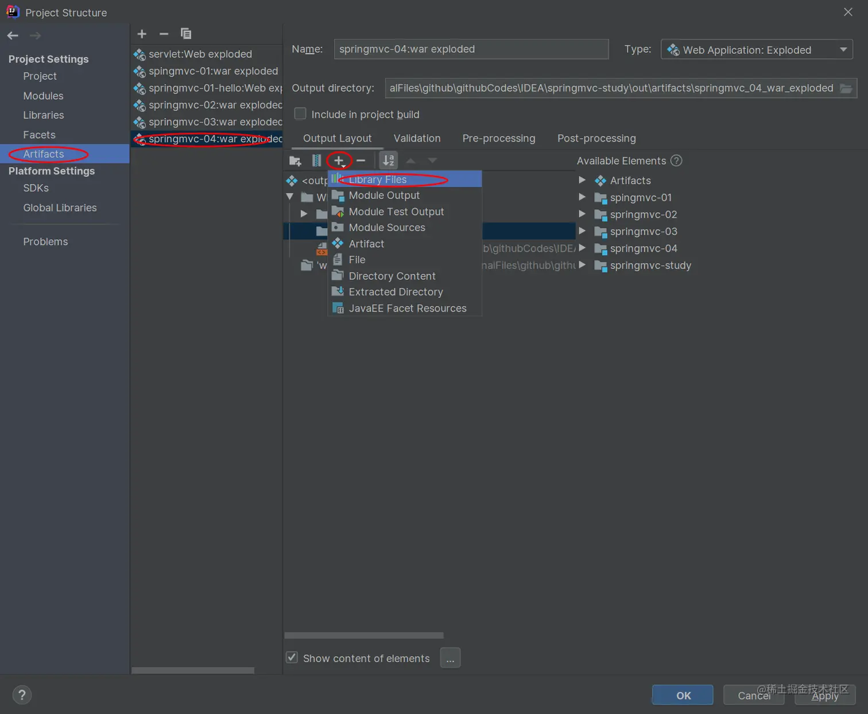Expand springmvc-02 in Available Elements
Screen dimensions: 868x714
[x=582, y=214]
